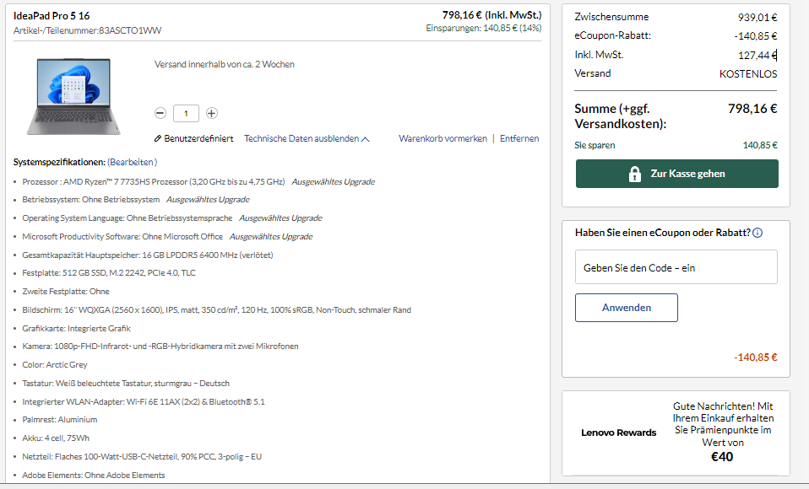Click the Tastatur Weiß beleuchtete line
The height and width of the screenshot is (489, 809).
pos(126,384)
